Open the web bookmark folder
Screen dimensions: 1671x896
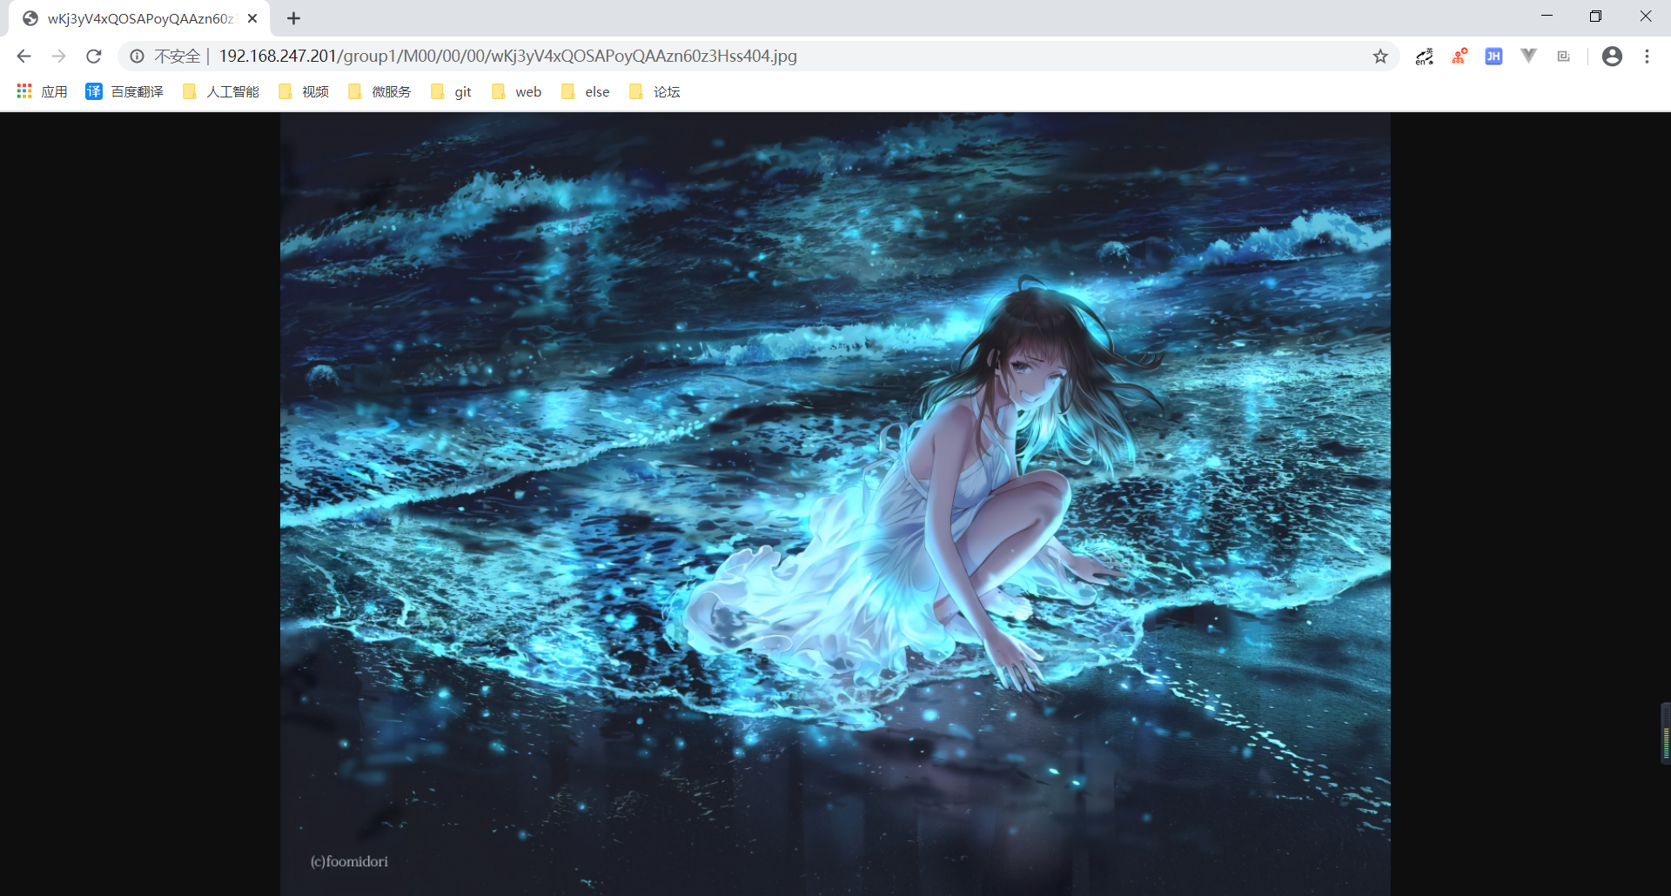coord(516,91)
